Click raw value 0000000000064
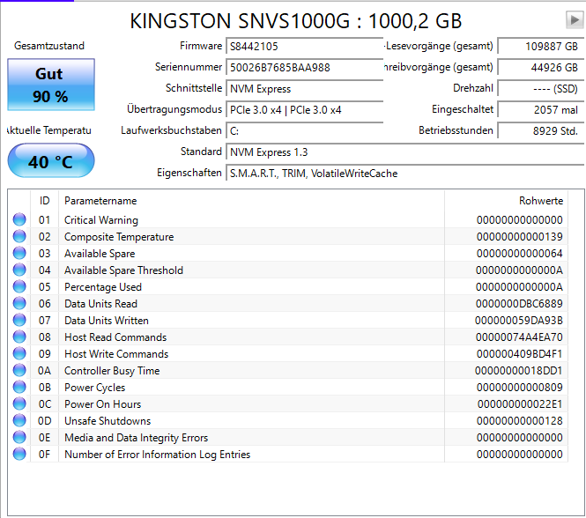The image size is (586, 518). click(520, 254)
